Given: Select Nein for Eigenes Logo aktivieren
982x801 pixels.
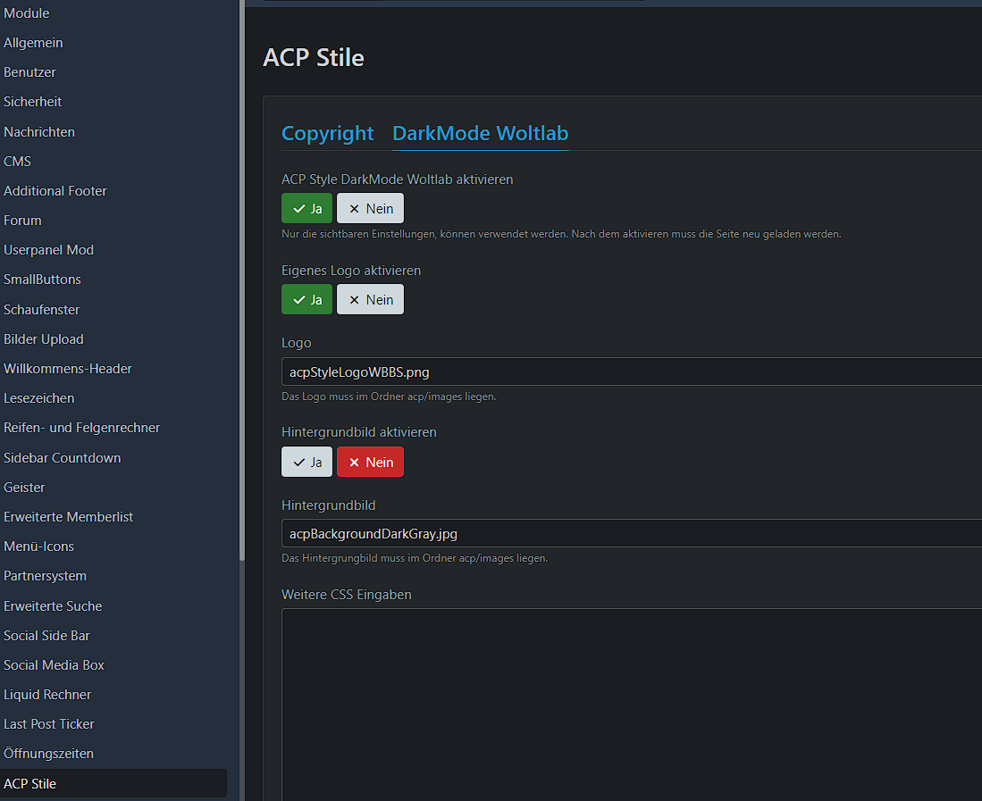Looking at the screenshot, I should click(370, 299).
